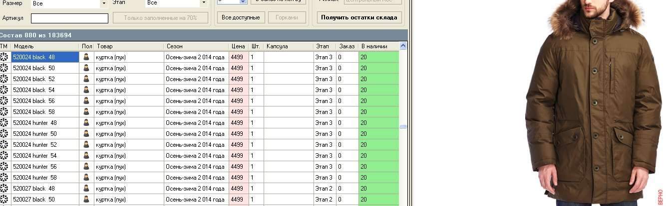Open the Этап filter dropdown
Screen dimensions: 666x206
203,3
